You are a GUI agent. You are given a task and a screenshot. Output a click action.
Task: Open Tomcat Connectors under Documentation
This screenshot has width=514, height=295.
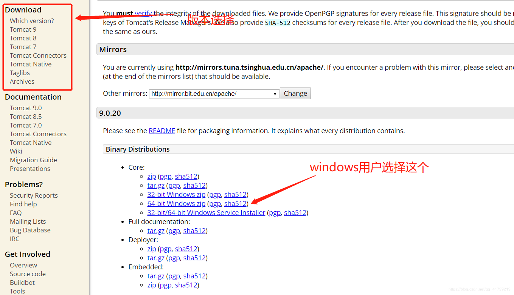(38, 134)
